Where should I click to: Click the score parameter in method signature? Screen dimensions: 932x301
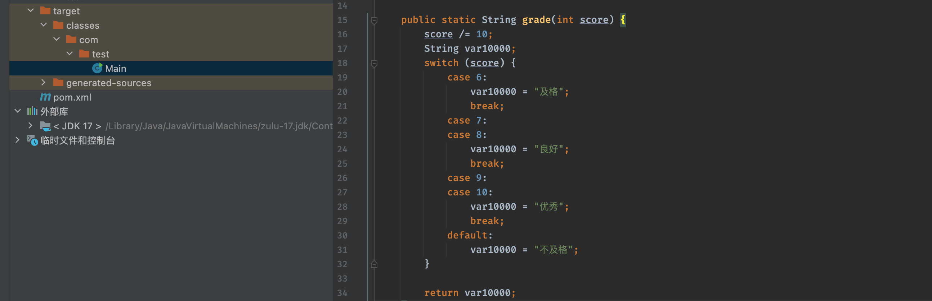point(594,19)
